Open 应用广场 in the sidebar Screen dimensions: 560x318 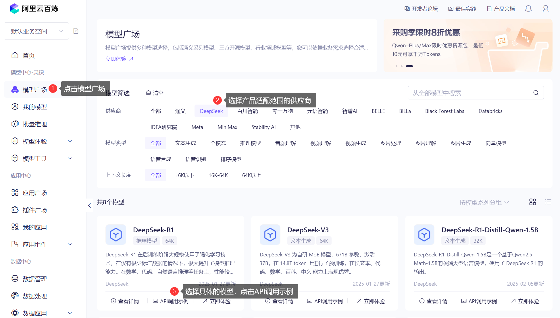click(34, 193)
